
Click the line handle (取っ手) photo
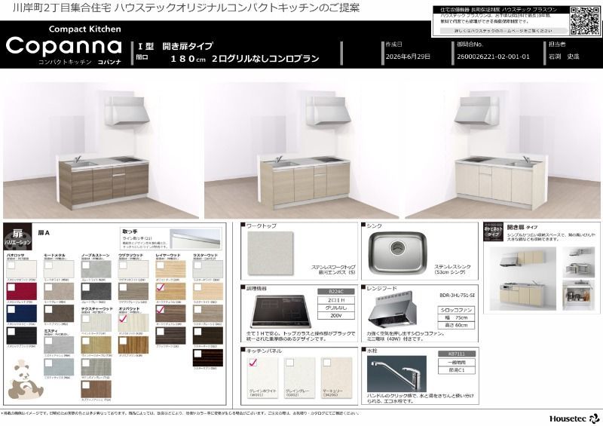195,238
